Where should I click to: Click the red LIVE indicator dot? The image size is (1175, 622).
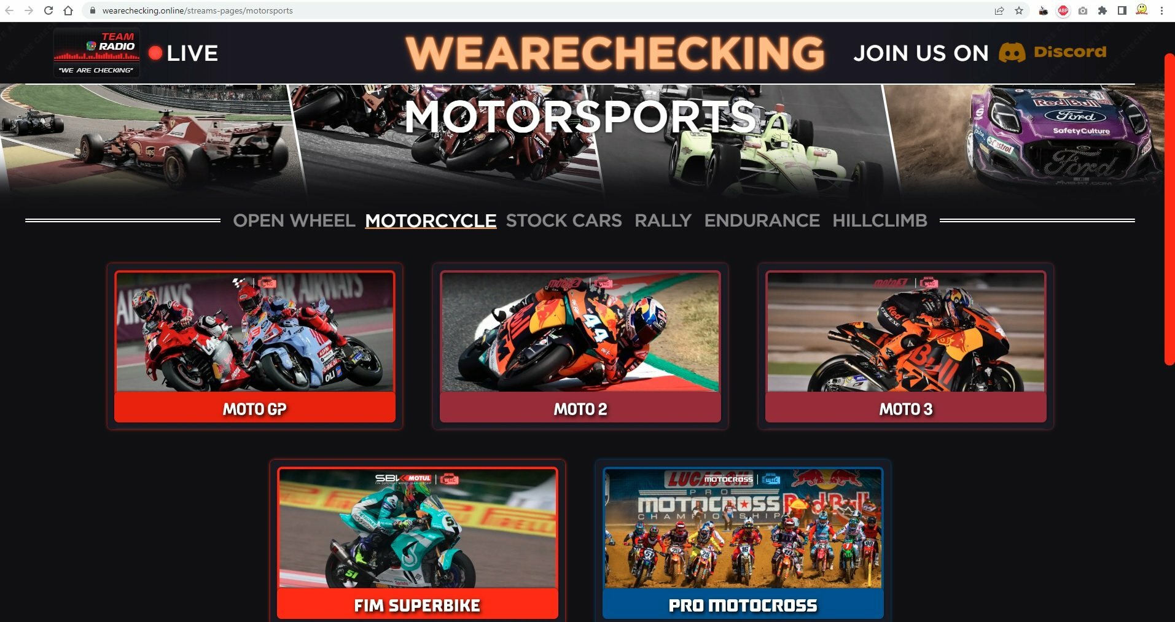coord(155,53)
